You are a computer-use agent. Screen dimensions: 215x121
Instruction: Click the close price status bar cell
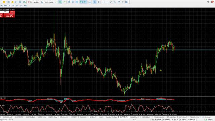pos(192,120)
